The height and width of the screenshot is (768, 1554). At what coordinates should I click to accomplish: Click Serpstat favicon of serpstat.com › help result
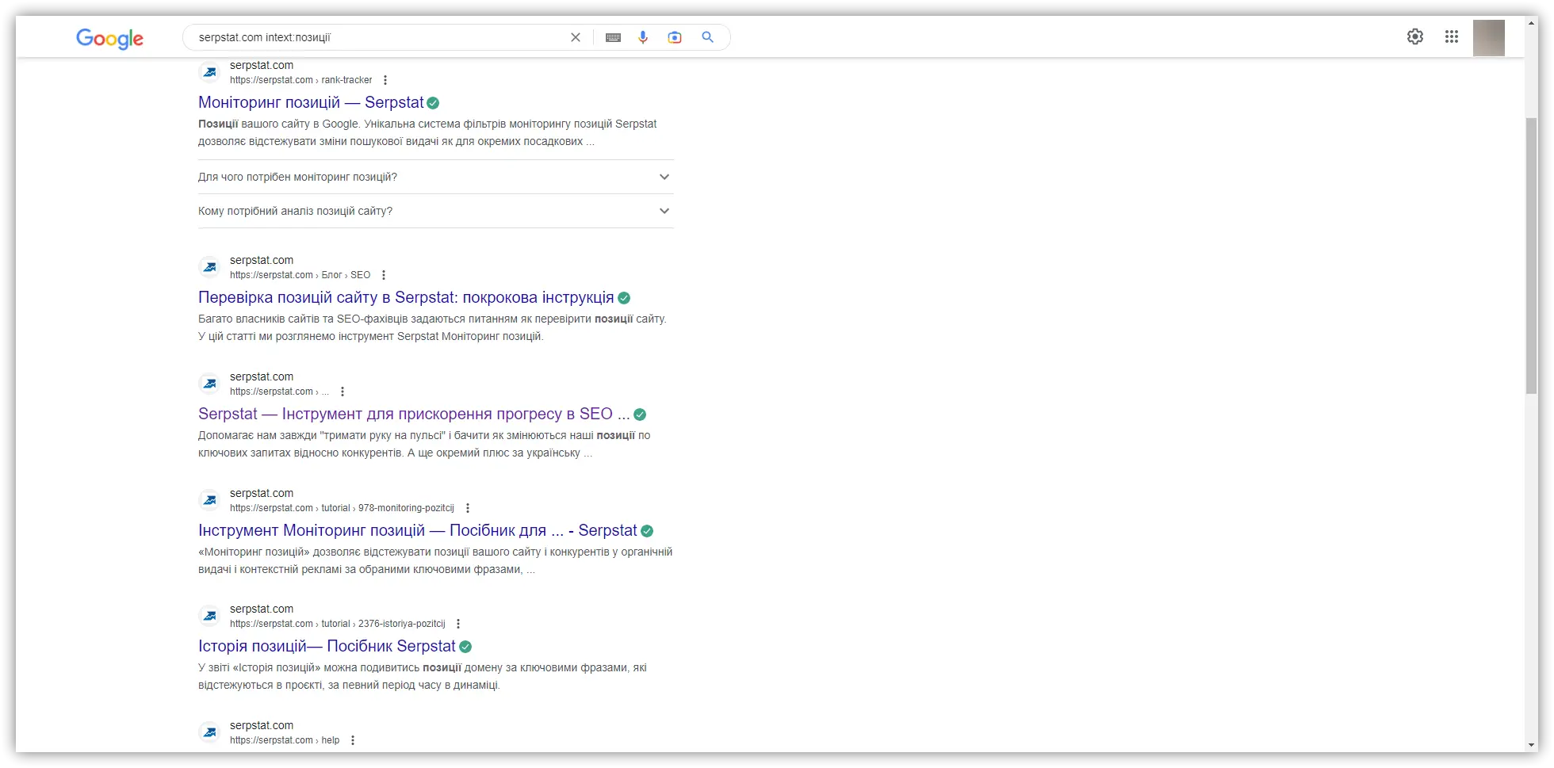[209, 732]
